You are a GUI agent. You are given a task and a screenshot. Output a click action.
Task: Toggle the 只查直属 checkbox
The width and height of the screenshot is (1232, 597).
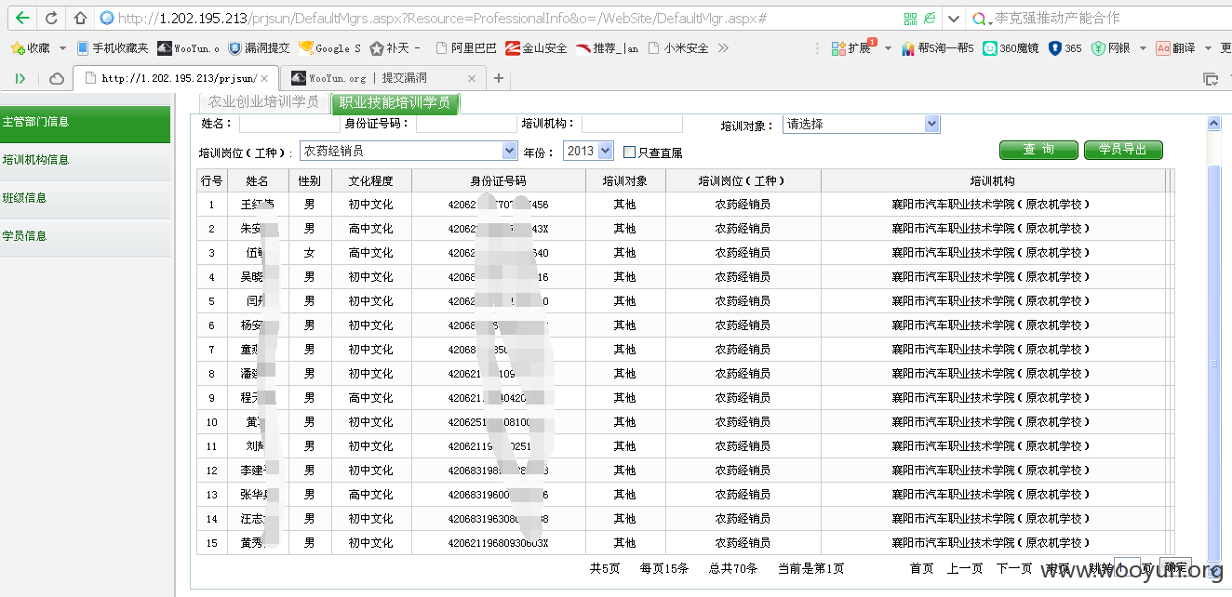click(x=629, y=152)
